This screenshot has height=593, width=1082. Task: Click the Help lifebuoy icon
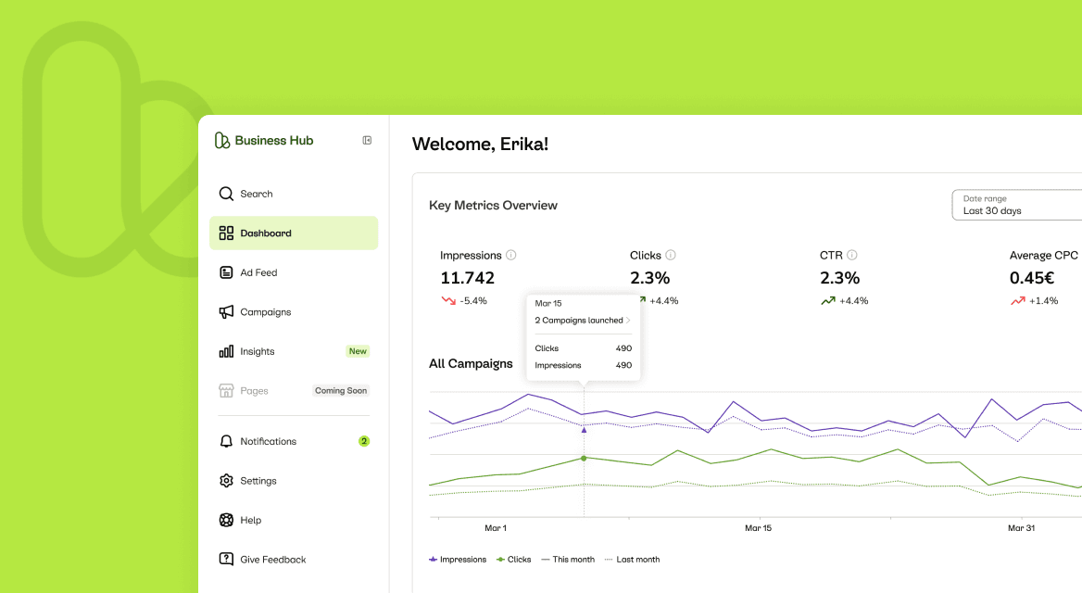[226, 520]
